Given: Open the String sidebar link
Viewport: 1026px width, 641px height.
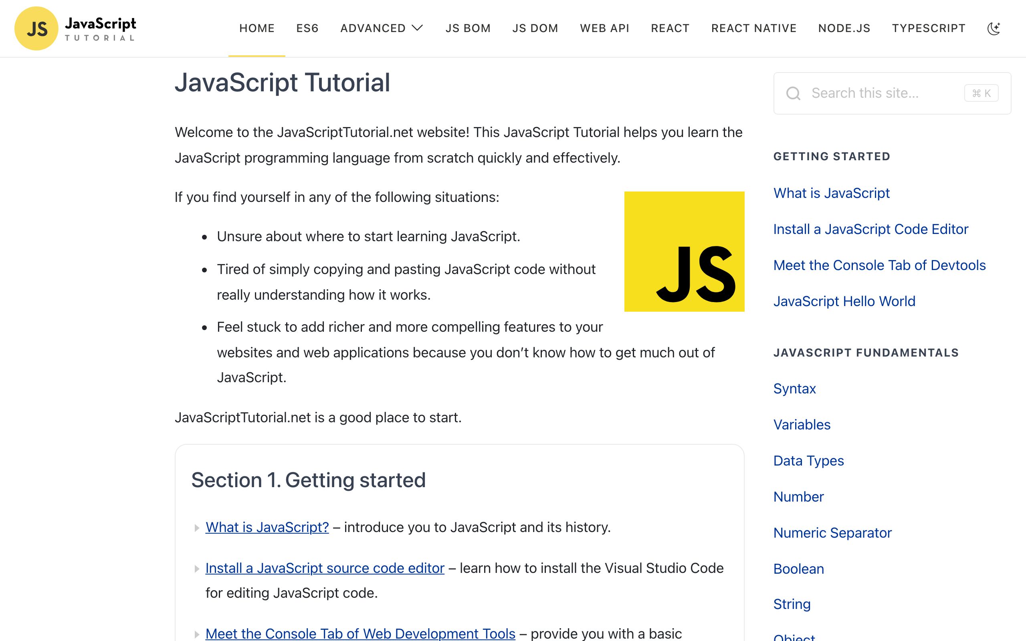Looking at the screenshot, I should [x=792, y=604].
